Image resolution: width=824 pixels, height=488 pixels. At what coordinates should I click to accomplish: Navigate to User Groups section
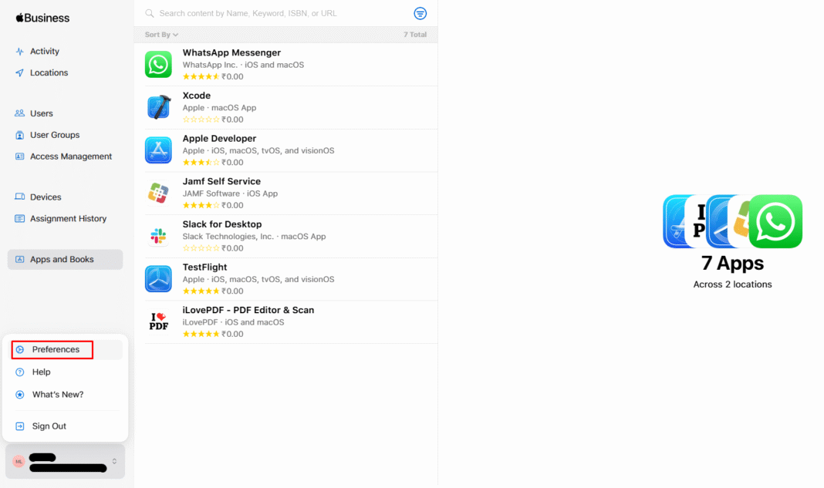click(54, 135)
